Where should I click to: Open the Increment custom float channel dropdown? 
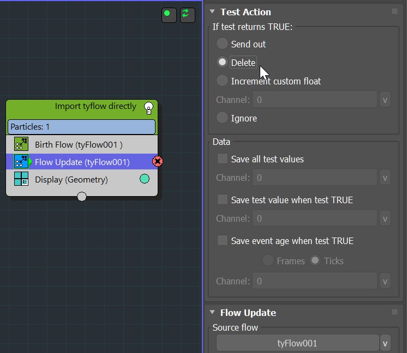click(x=385, y=100)
